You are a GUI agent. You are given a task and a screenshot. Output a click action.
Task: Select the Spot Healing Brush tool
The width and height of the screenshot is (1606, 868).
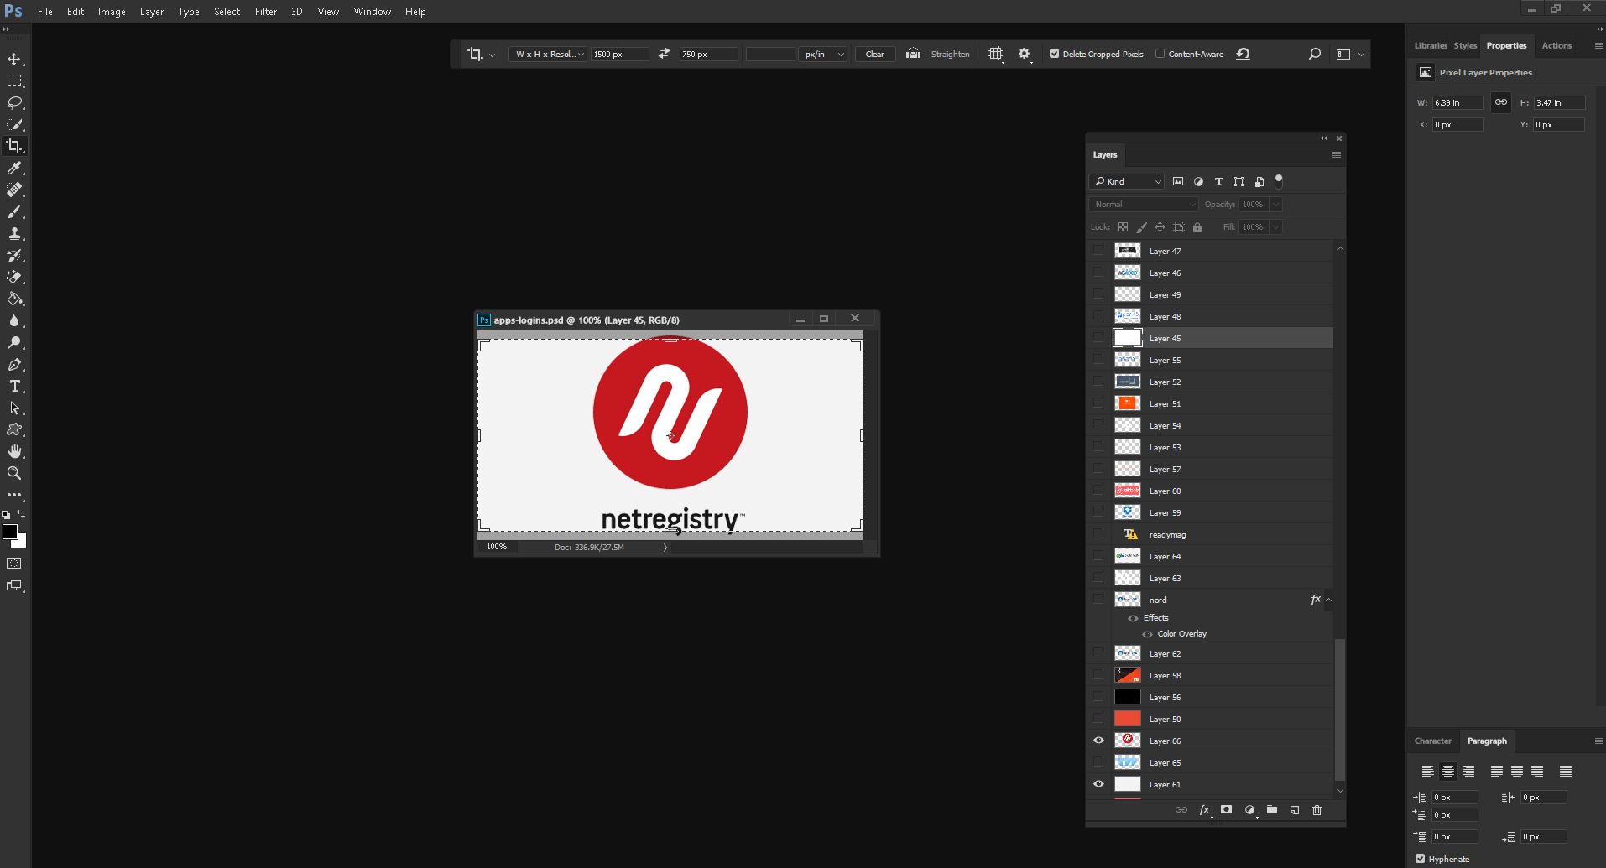pos(14,190)
